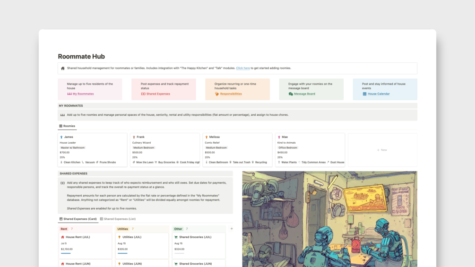The image size is (475, 267).
Task: Open the Shared Groceries (JUN) card
Action: (199, 263)
